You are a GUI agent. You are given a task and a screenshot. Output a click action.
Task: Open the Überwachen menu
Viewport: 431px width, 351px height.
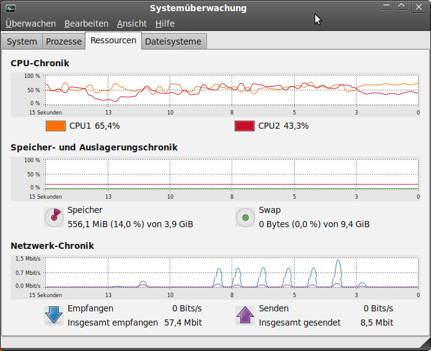(x=30, y=24)
